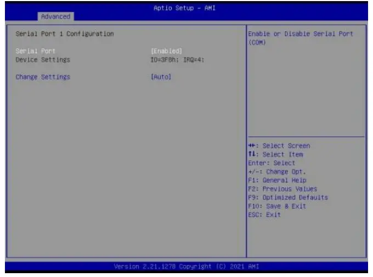Toggle the Serial Port [Enabled] value

pyautogui.click(x=167, y=51)
